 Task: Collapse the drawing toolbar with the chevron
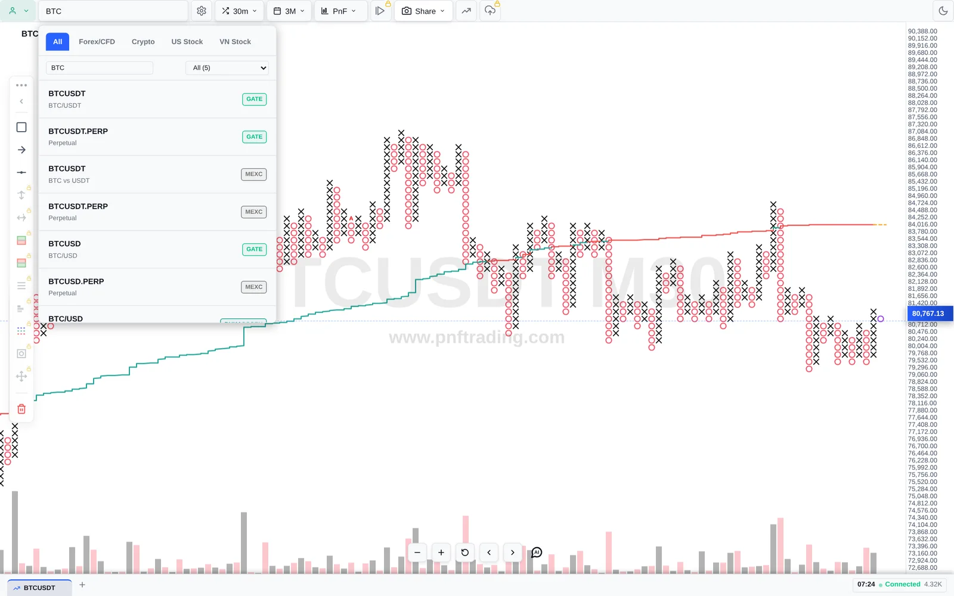pos(21,101)
